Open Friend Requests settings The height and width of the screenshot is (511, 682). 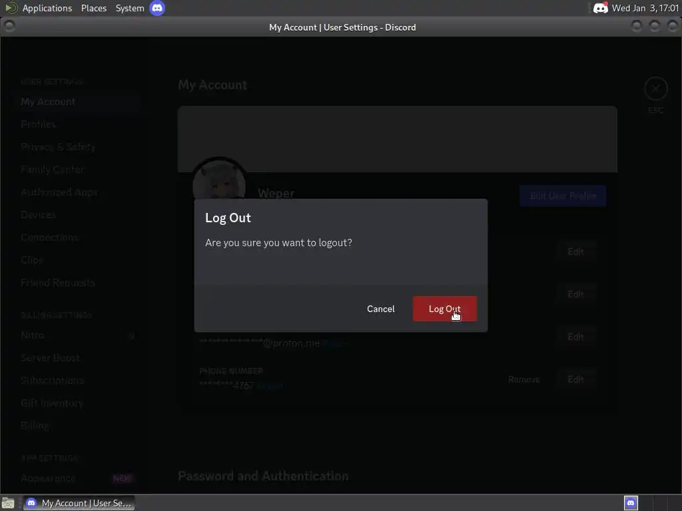tap(80, 283)
